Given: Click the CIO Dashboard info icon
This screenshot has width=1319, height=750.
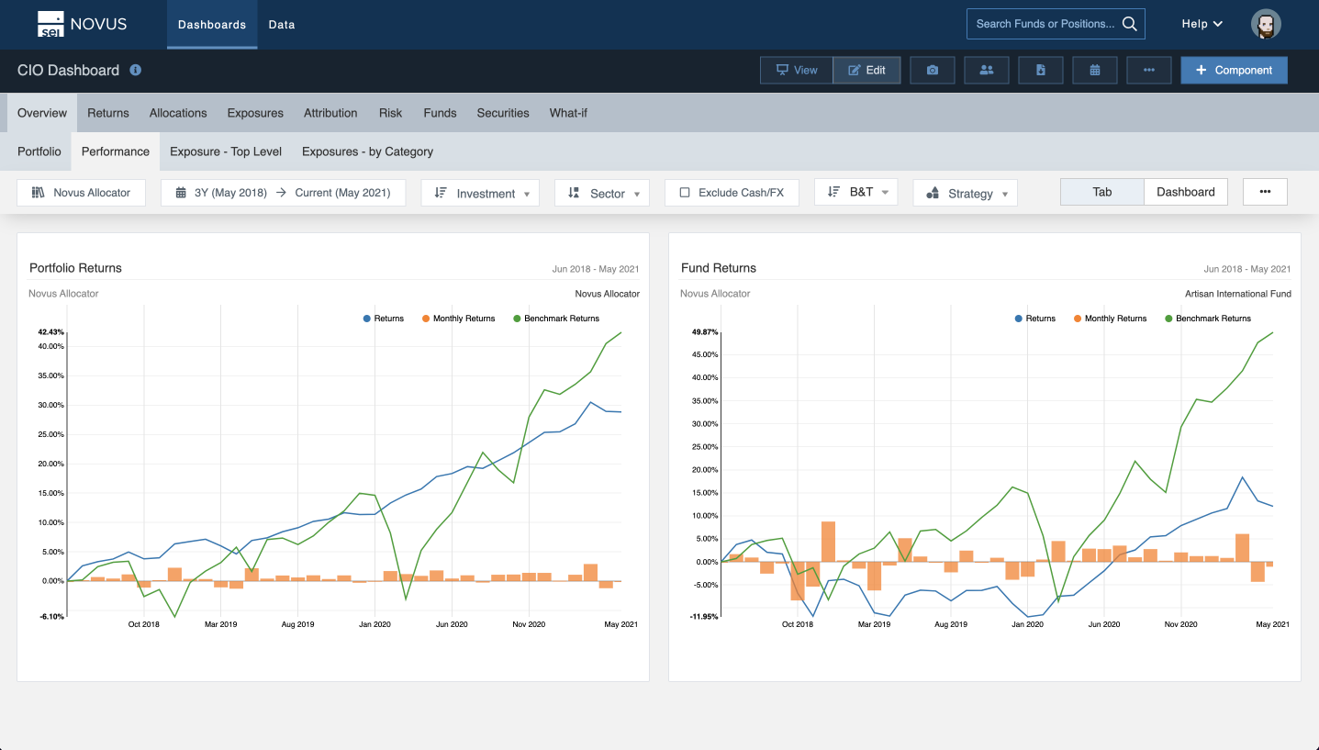Looking at the screenshot, I should point(135,70).
